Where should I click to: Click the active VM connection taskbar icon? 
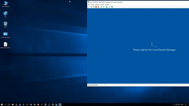[60, 105]
